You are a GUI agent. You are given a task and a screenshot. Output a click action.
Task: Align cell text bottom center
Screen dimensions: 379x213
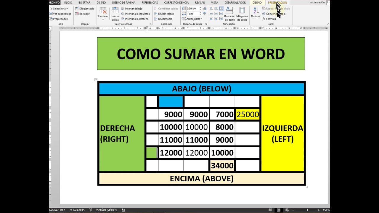click(x=216, y=19)
